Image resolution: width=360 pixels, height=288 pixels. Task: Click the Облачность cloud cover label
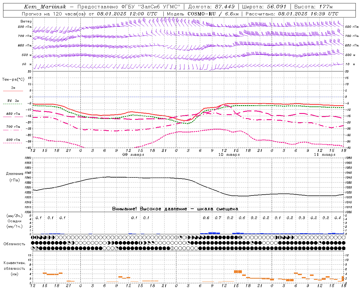click(x=14, y=244)
